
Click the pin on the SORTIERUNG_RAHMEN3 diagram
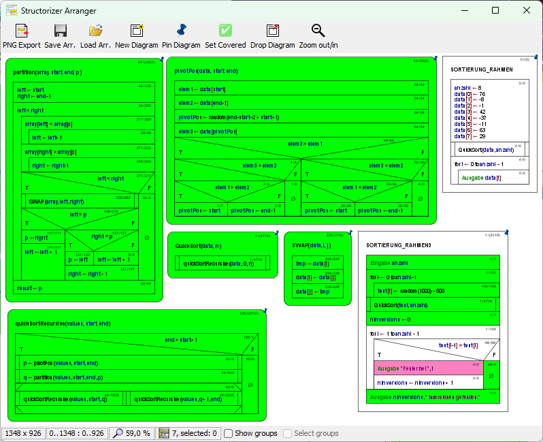(506, 232)
